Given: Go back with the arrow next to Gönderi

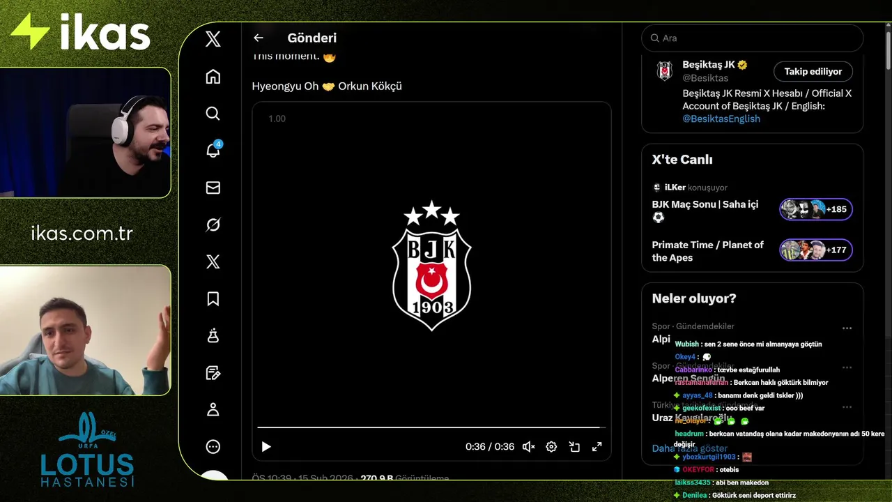Looking at the screenshot, I should [259, 38].
